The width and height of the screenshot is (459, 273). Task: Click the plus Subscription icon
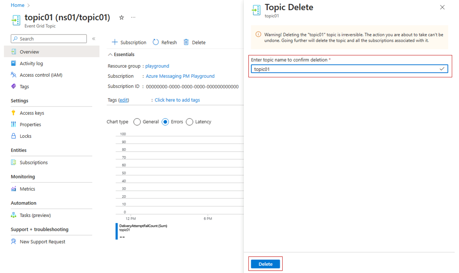pos(115,42)
